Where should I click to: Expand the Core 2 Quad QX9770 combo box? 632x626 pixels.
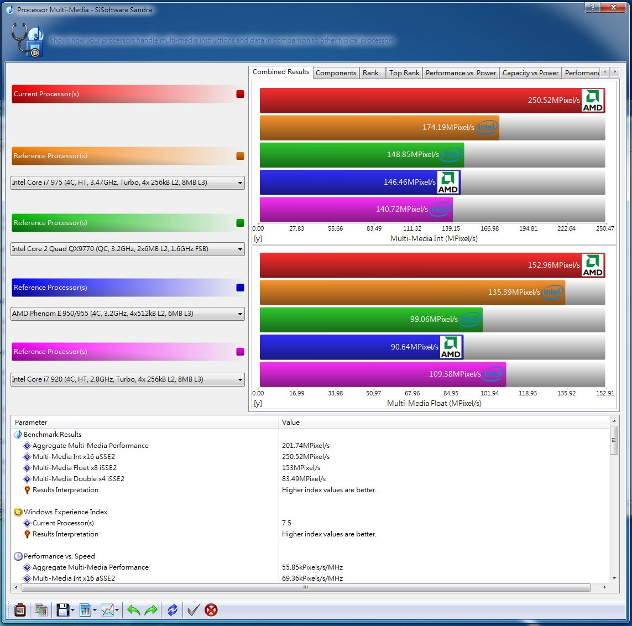point(240,249)
